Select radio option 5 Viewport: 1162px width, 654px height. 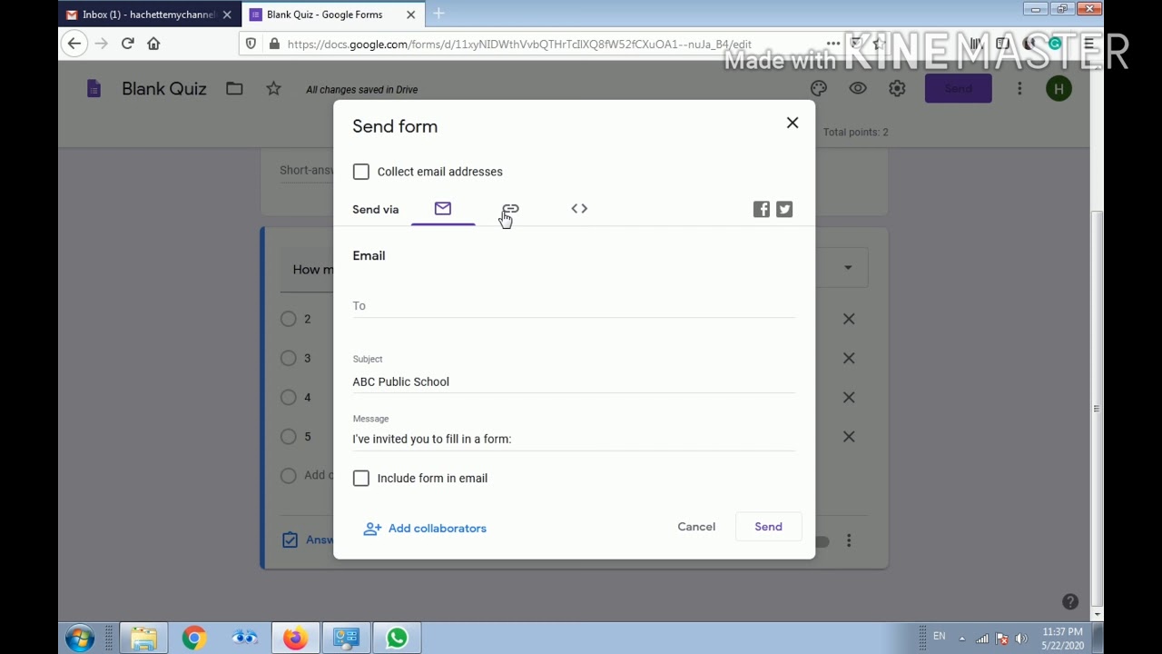click(x=289, y=436)
